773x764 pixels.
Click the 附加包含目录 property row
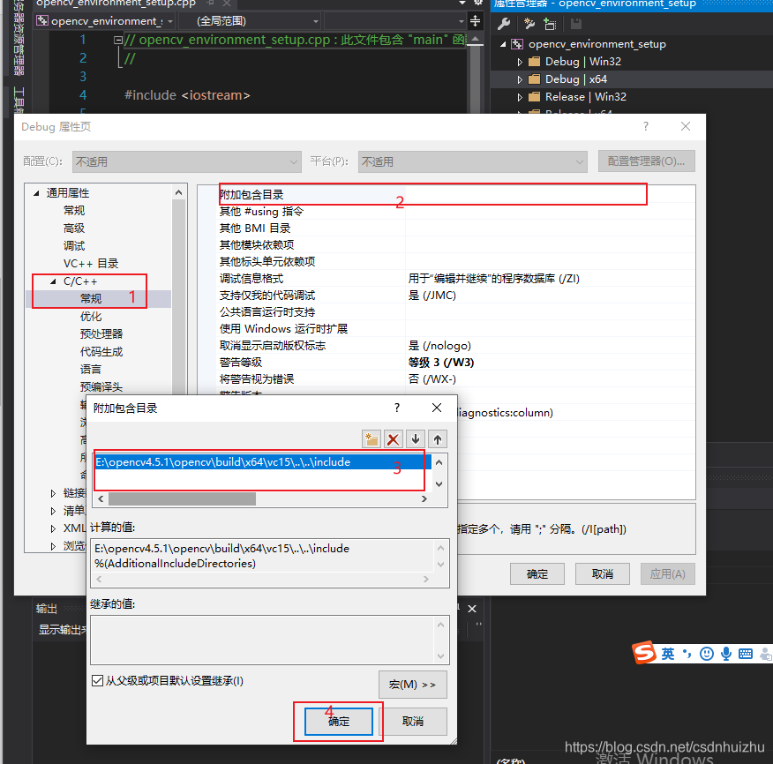456,195
